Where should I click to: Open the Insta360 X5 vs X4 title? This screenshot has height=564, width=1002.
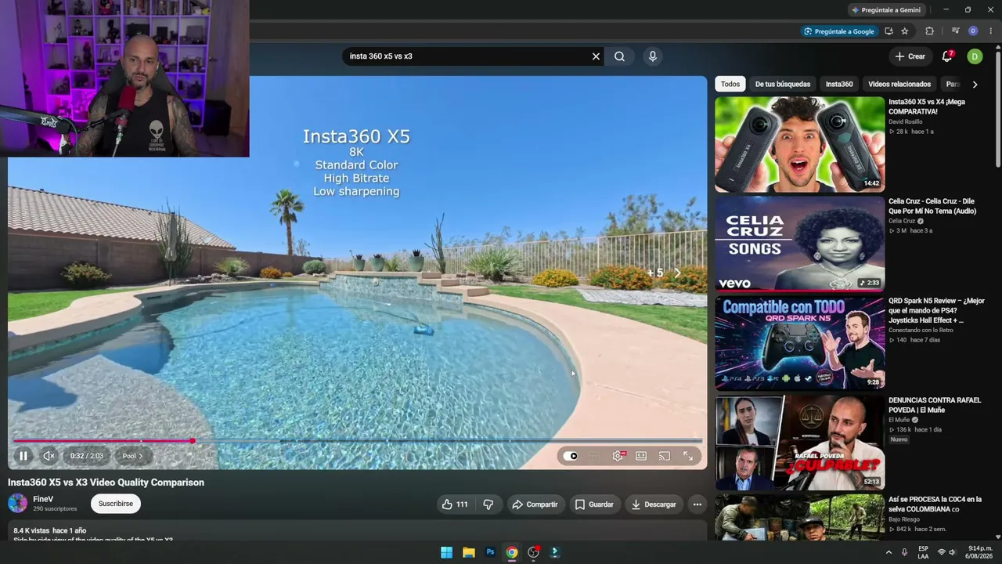927,107
